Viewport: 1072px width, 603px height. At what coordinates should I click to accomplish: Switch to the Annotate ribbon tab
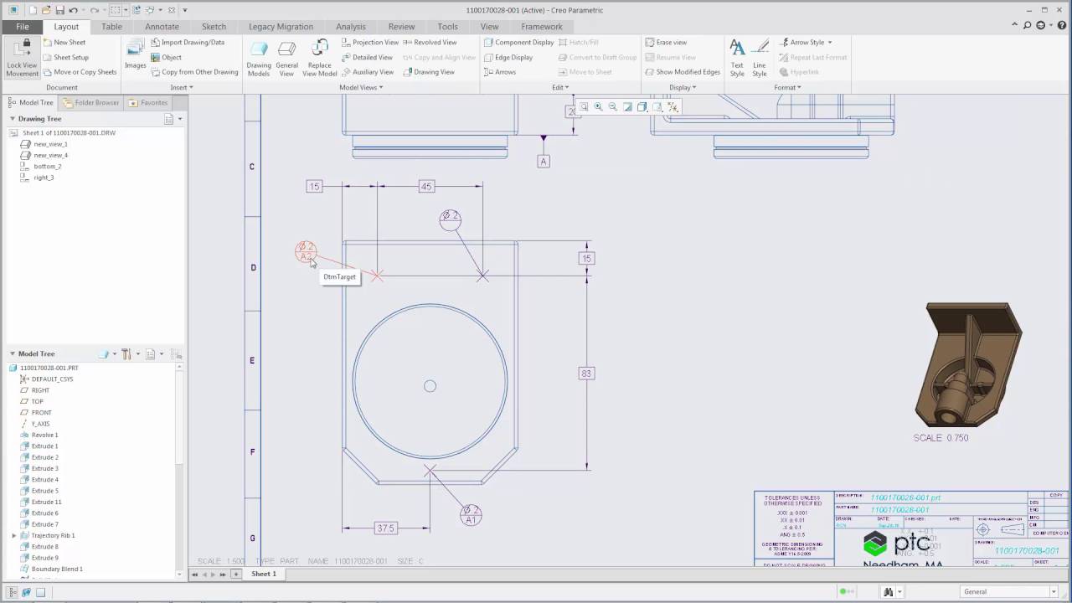click(x=162, y=27)
